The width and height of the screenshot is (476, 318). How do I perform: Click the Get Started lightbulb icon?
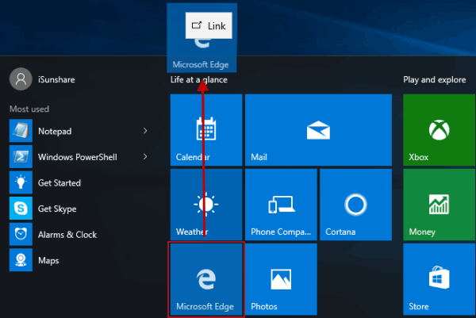[21, 182]
